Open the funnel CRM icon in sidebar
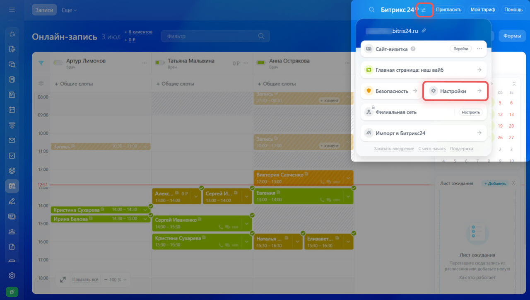This screenshot has width=530, height=300. coord(12,125)
